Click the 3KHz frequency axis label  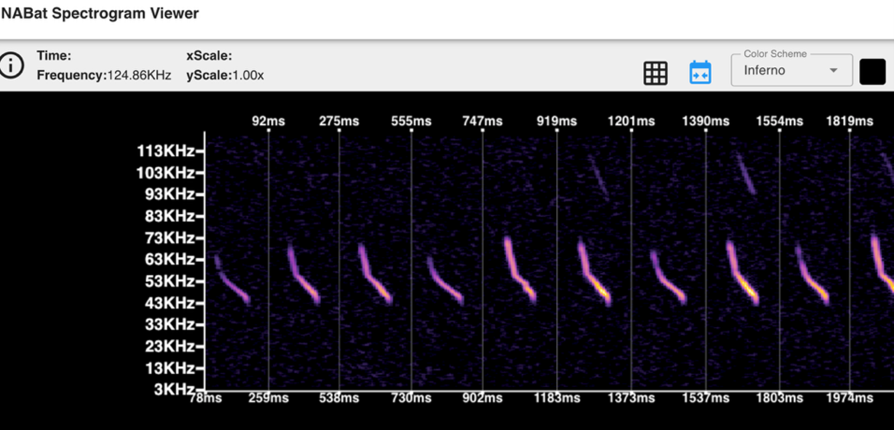pos(174,389)
